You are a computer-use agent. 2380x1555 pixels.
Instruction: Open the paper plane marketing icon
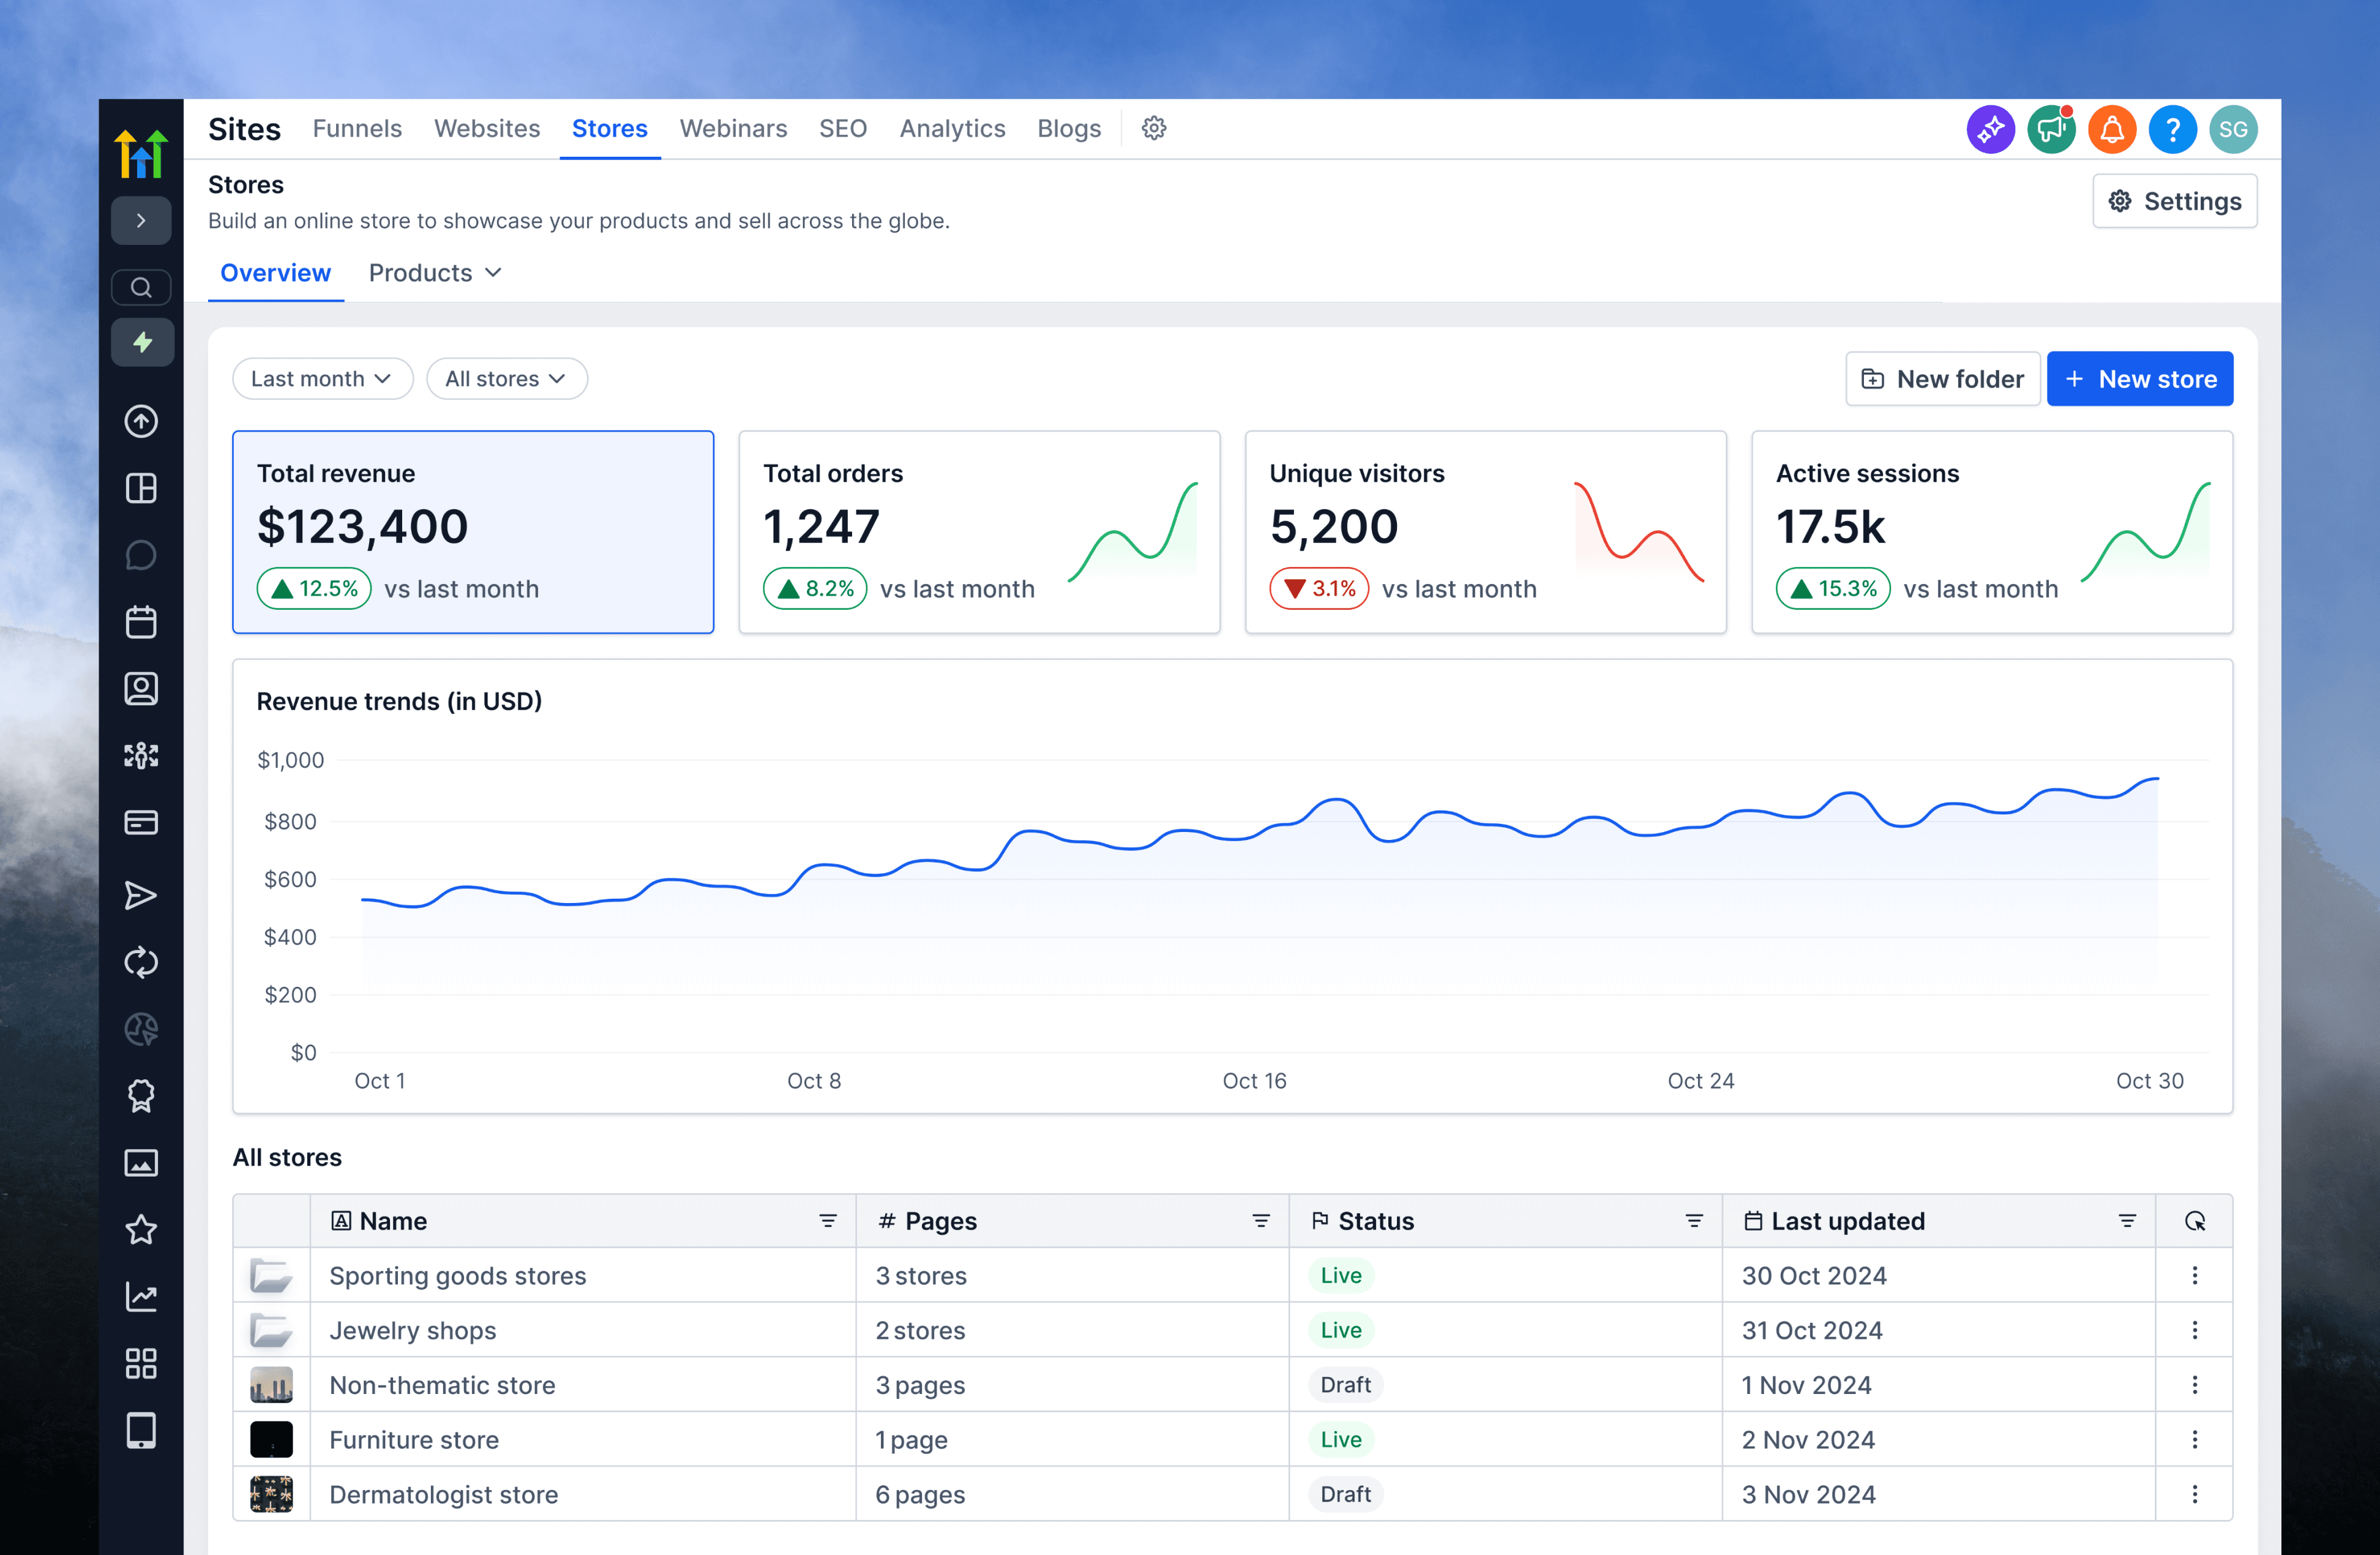click(x=141, y=895)
